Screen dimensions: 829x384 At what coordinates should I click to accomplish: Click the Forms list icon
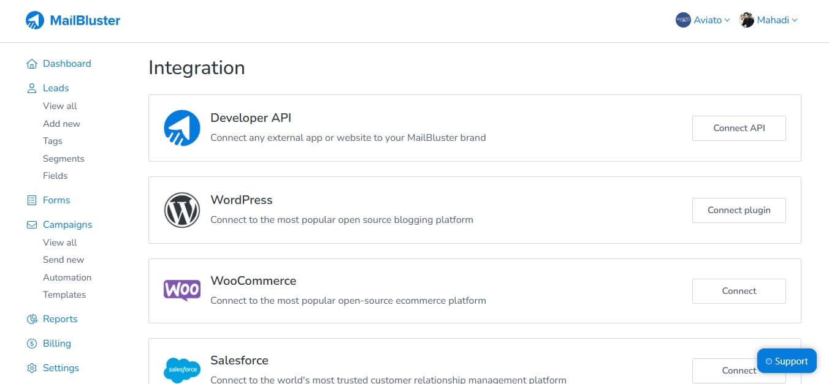[x=31, y=200]
